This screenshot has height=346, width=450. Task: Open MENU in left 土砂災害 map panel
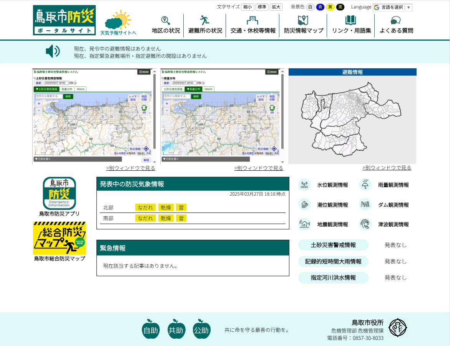click(x=144, y=72)
